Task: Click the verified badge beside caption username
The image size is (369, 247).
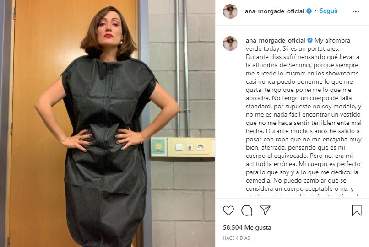Action: click(x=310, y=40)
